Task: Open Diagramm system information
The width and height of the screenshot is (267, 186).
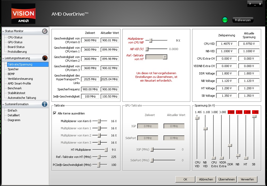Action: coord(14,120)
